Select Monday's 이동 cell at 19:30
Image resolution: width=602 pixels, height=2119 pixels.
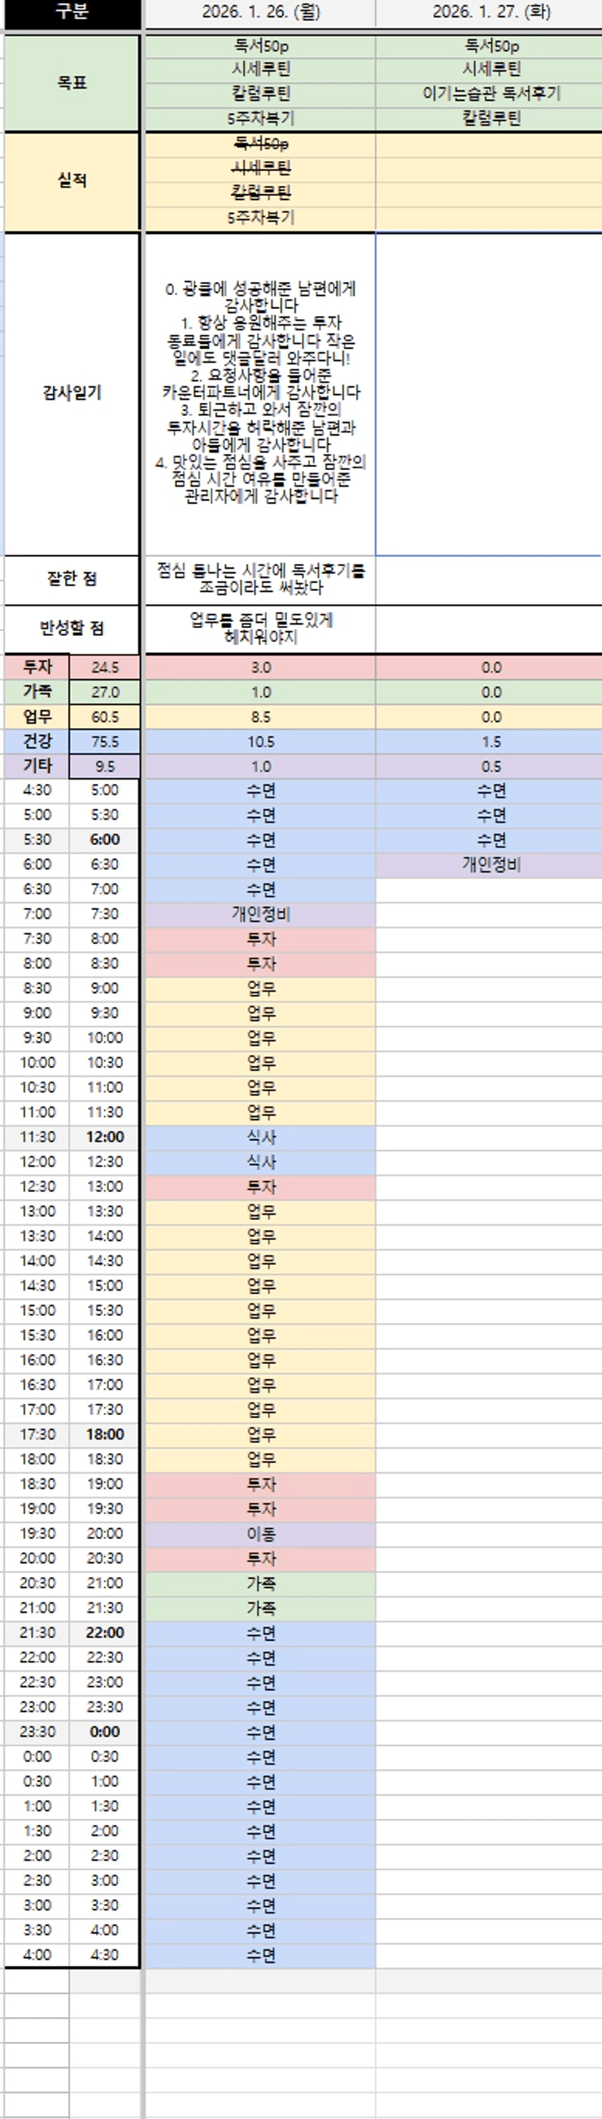pyautogui.click(x=261, y=1534)
